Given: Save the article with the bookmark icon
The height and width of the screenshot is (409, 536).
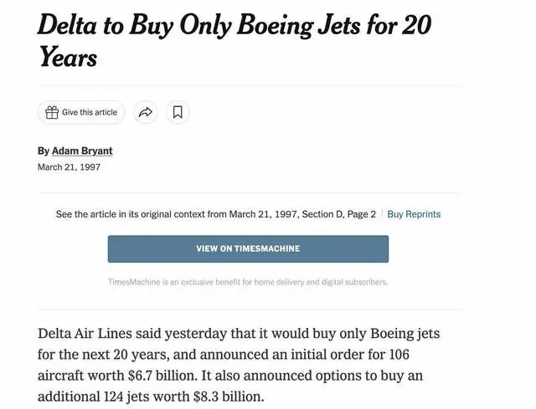Looking at the screenshot, I should click(x=178, y=113).
